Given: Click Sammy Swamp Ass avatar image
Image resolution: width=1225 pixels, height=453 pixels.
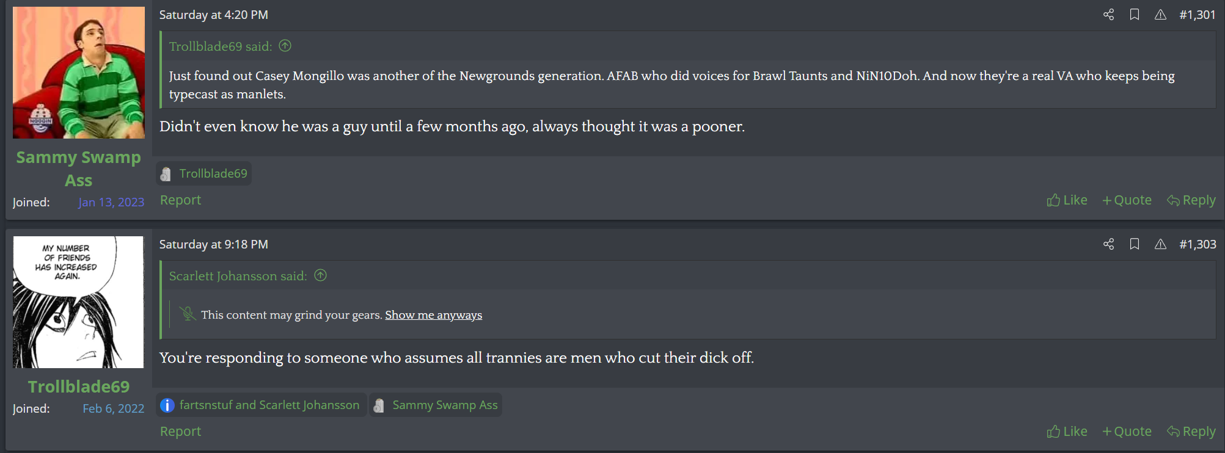Looking at the screenshot, I should [78, 73].
